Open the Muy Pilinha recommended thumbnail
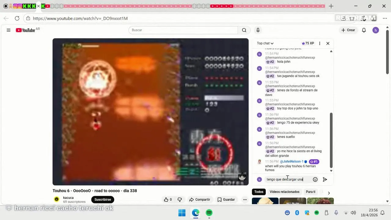The width and height of the screenshot is (391, 220). tap(293, 201)
